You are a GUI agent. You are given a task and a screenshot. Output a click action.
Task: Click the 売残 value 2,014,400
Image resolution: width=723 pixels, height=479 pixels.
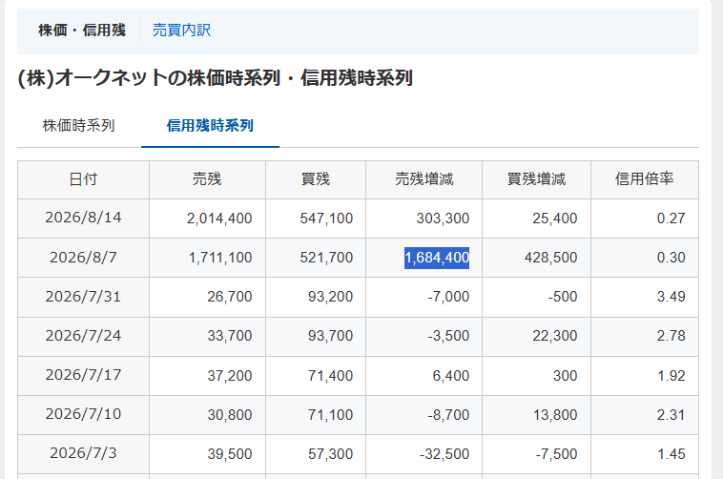[x=219, y=219]
